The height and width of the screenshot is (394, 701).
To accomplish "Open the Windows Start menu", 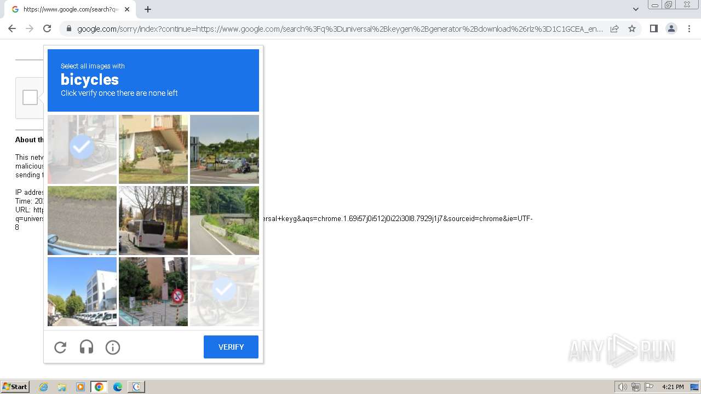I will (x=15, y=387).
